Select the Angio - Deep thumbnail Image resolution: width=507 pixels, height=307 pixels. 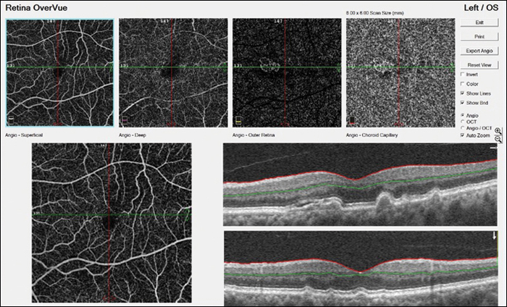(173, 72)
